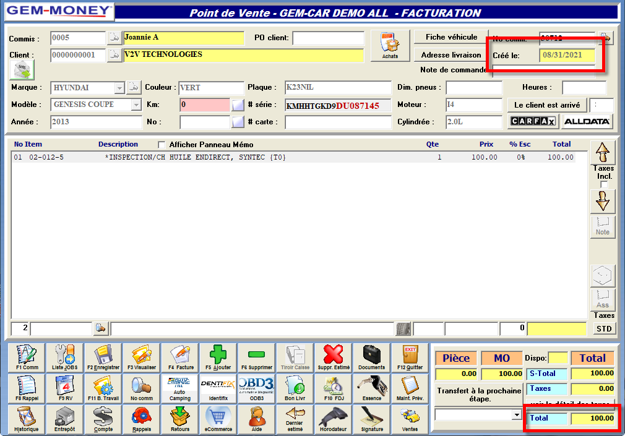This screenshot has height=436, width=625.
Task: Open the Ventes sales icon
Action: pos(410,419)
